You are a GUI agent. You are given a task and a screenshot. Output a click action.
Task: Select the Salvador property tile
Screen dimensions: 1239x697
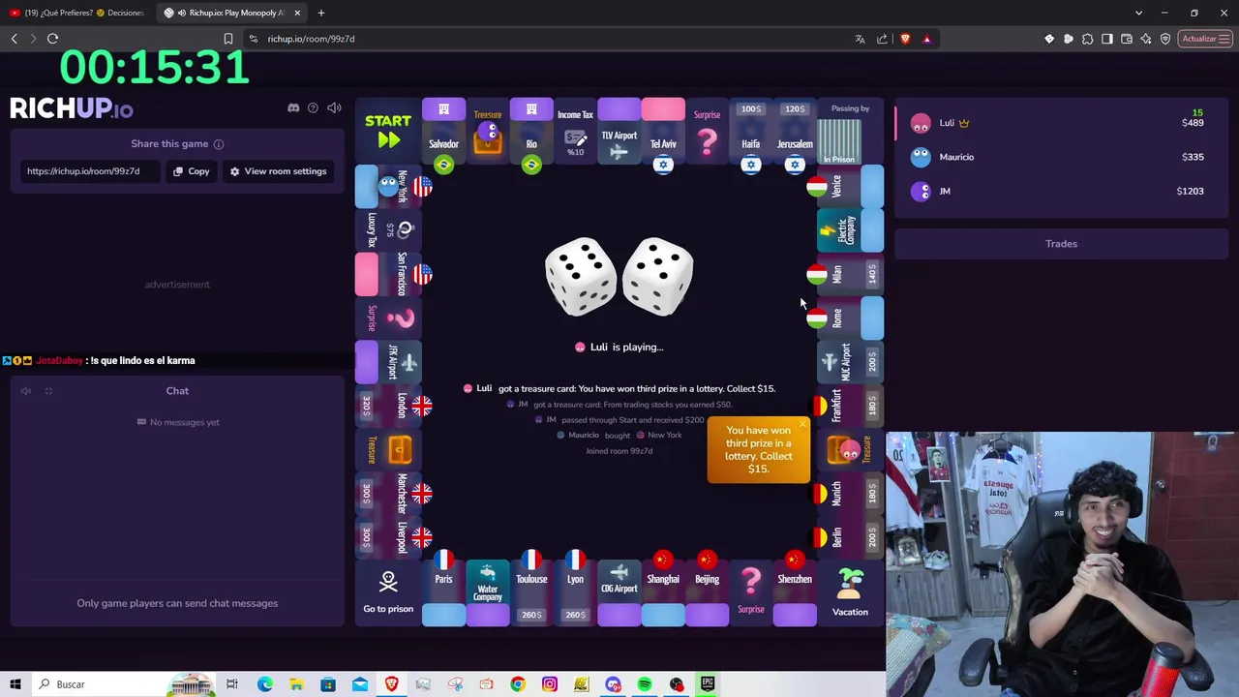pos(443,132)
